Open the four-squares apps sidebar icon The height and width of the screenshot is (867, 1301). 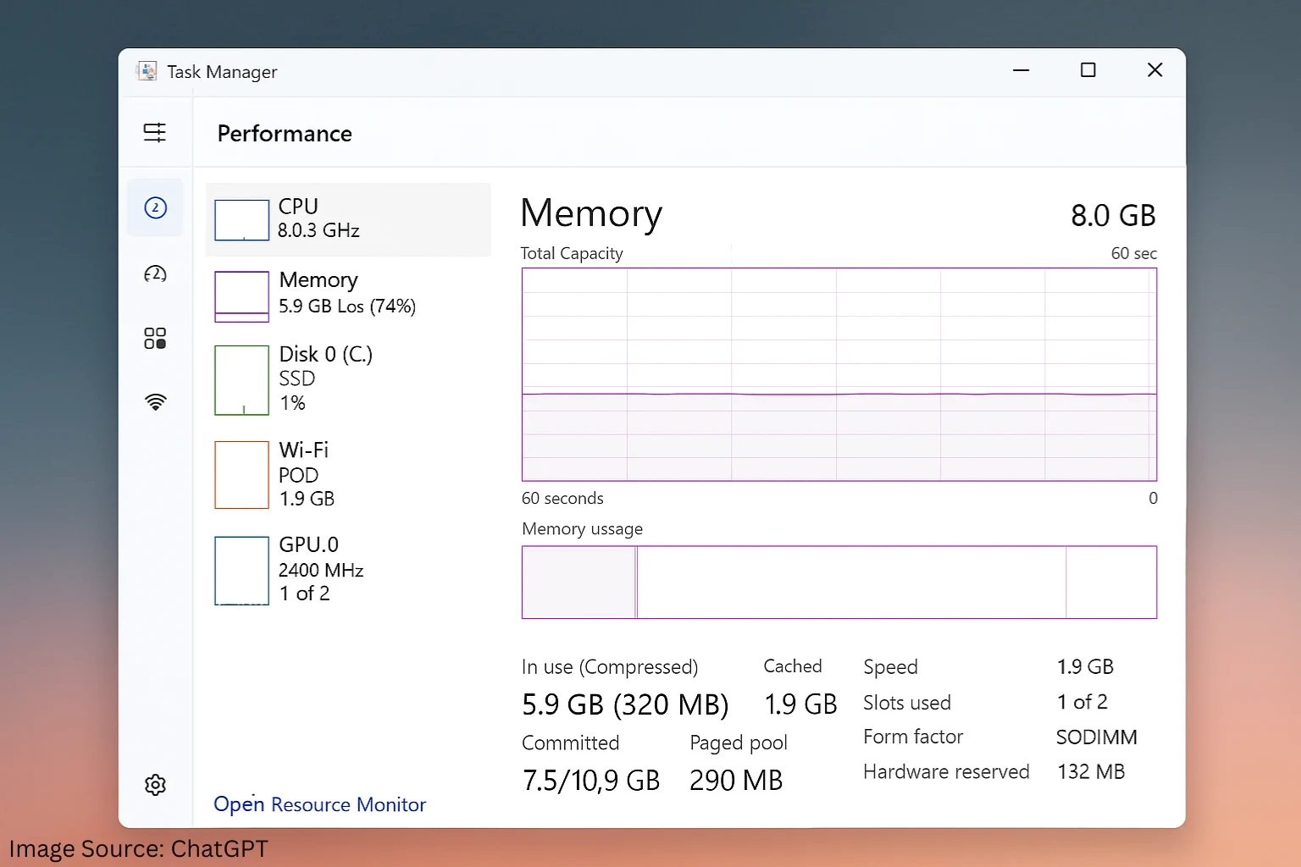pos(155,339)
